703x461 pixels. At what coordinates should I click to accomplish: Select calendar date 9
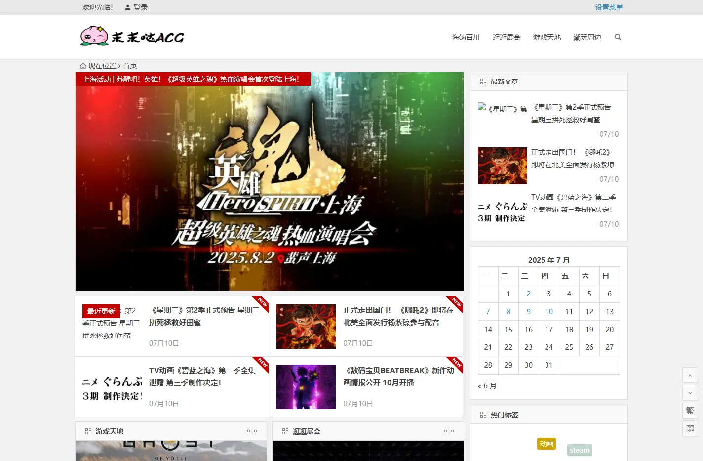click(529, 312)
